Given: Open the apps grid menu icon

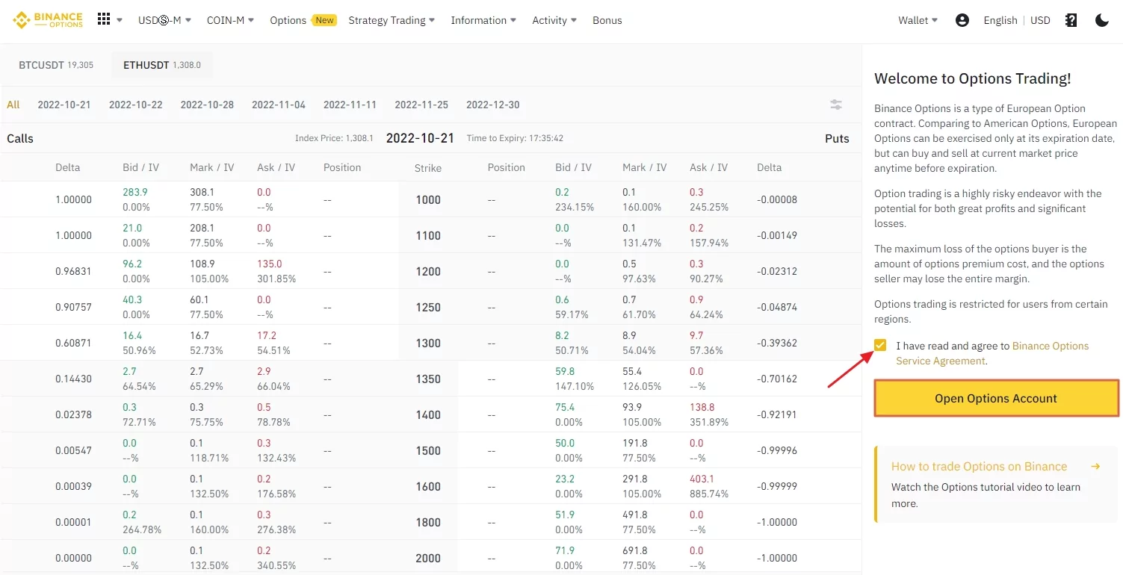Looking at the screenshot, I should 104,20.
